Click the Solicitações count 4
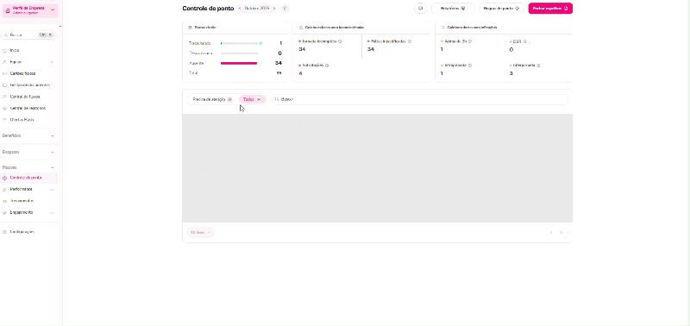Image resolution: width=690 pixels, height=326 pixels. (x=300, y=73)
